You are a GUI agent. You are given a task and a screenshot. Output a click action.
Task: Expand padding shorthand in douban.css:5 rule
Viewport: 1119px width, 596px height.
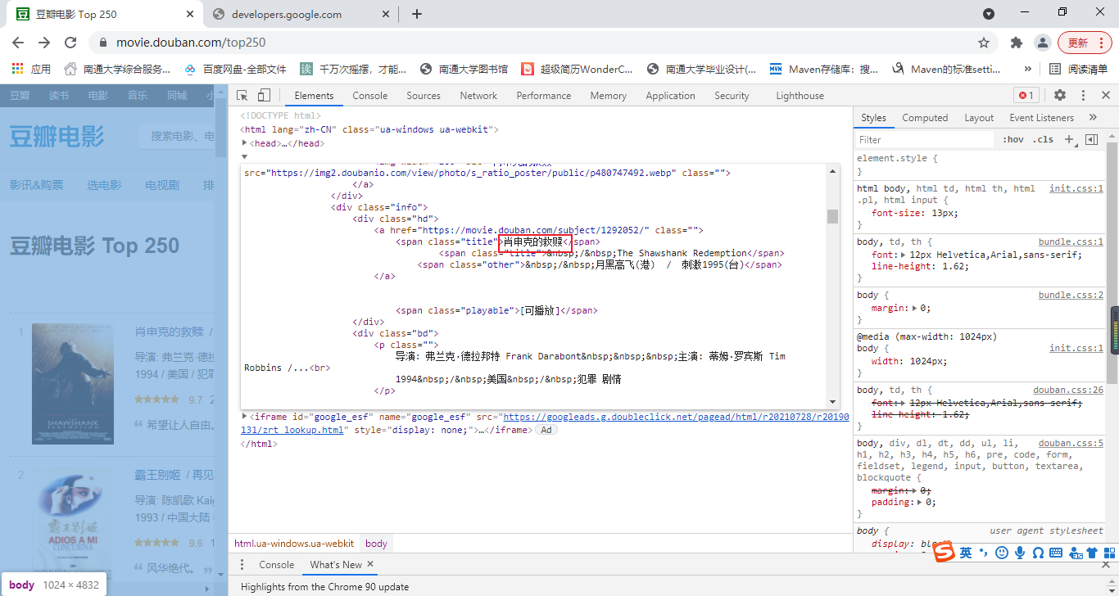pos(921,502)
